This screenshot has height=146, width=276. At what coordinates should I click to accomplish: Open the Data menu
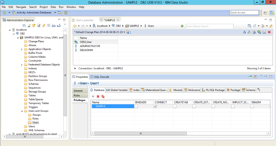53,7
